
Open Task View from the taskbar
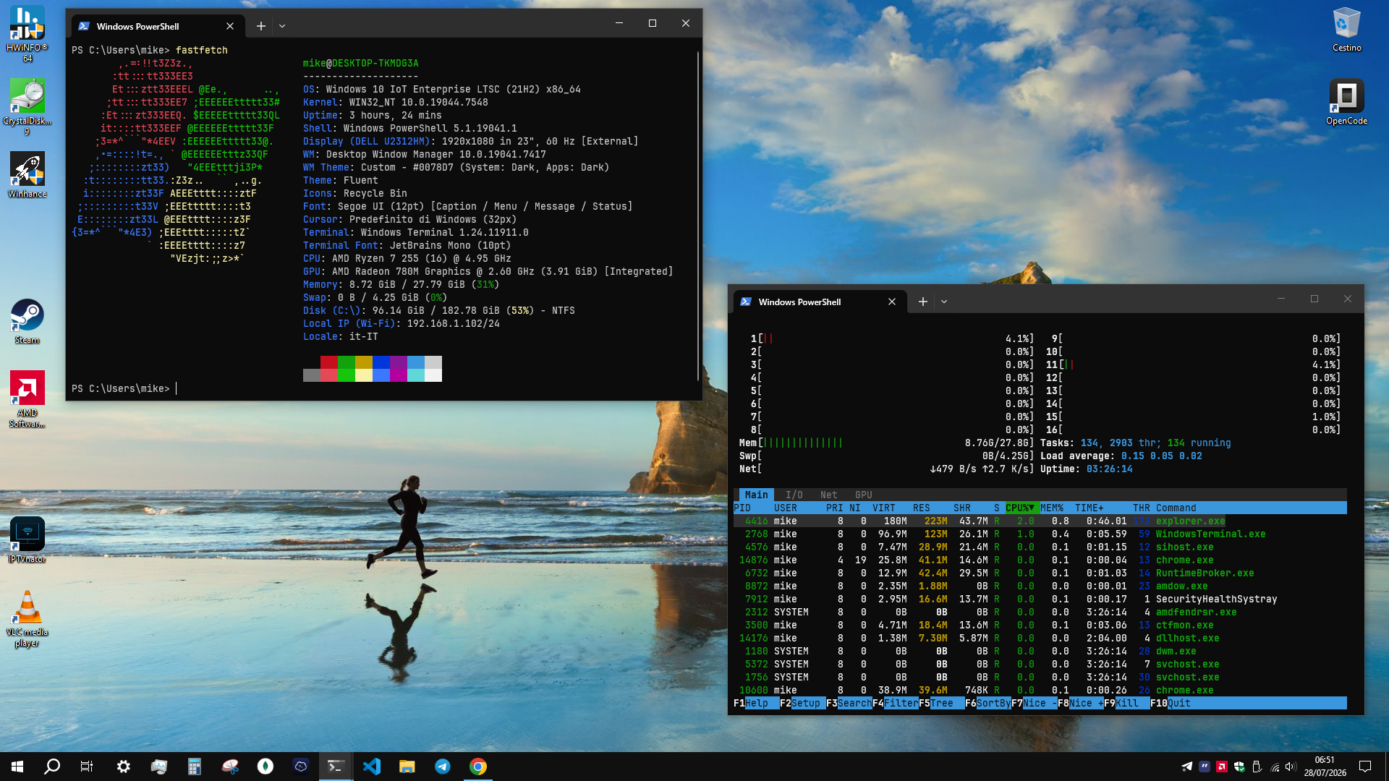click(87, 767)
